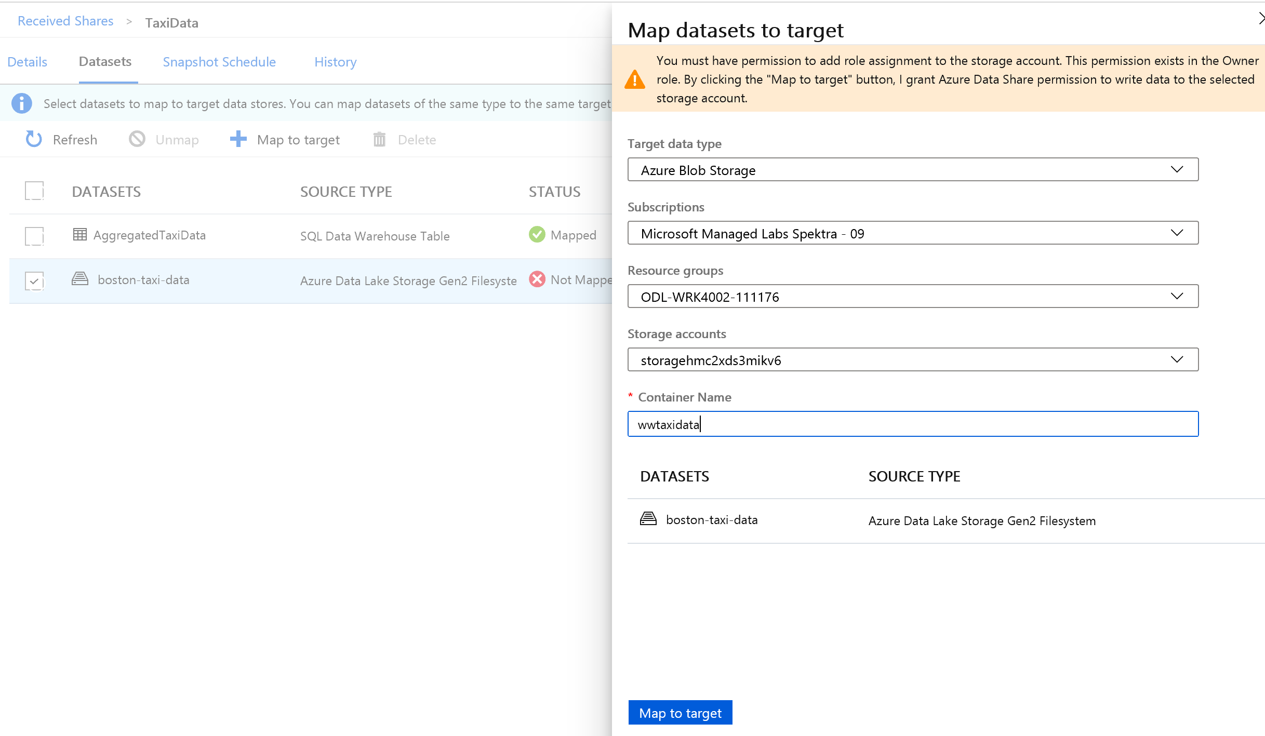
Task: Toggle the select-all checkbox in the datasets header
Action: [x=34, y=191]
